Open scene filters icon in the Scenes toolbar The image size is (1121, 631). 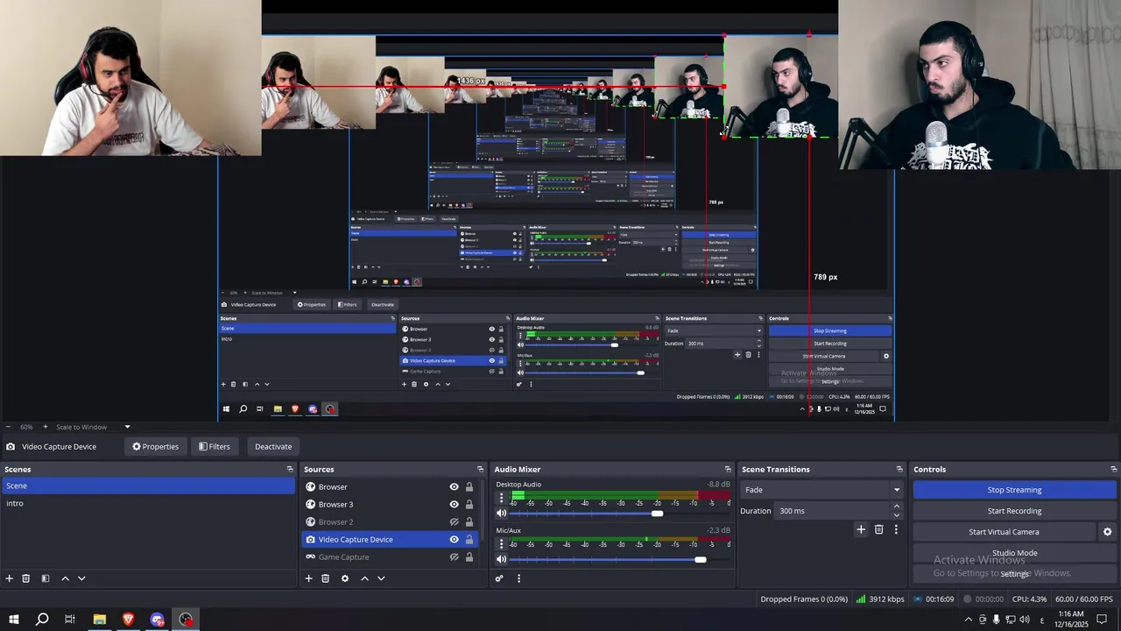click(46, 578)
